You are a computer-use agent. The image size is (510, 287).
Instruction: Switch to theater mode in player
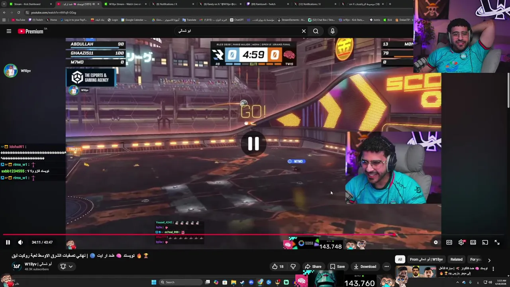[473, 242]
